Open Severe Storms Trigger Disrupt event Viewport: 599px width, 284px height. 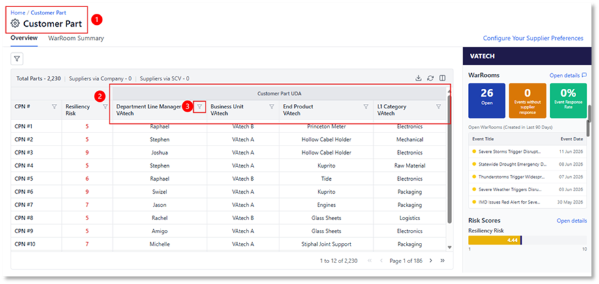tap(510, 151)
